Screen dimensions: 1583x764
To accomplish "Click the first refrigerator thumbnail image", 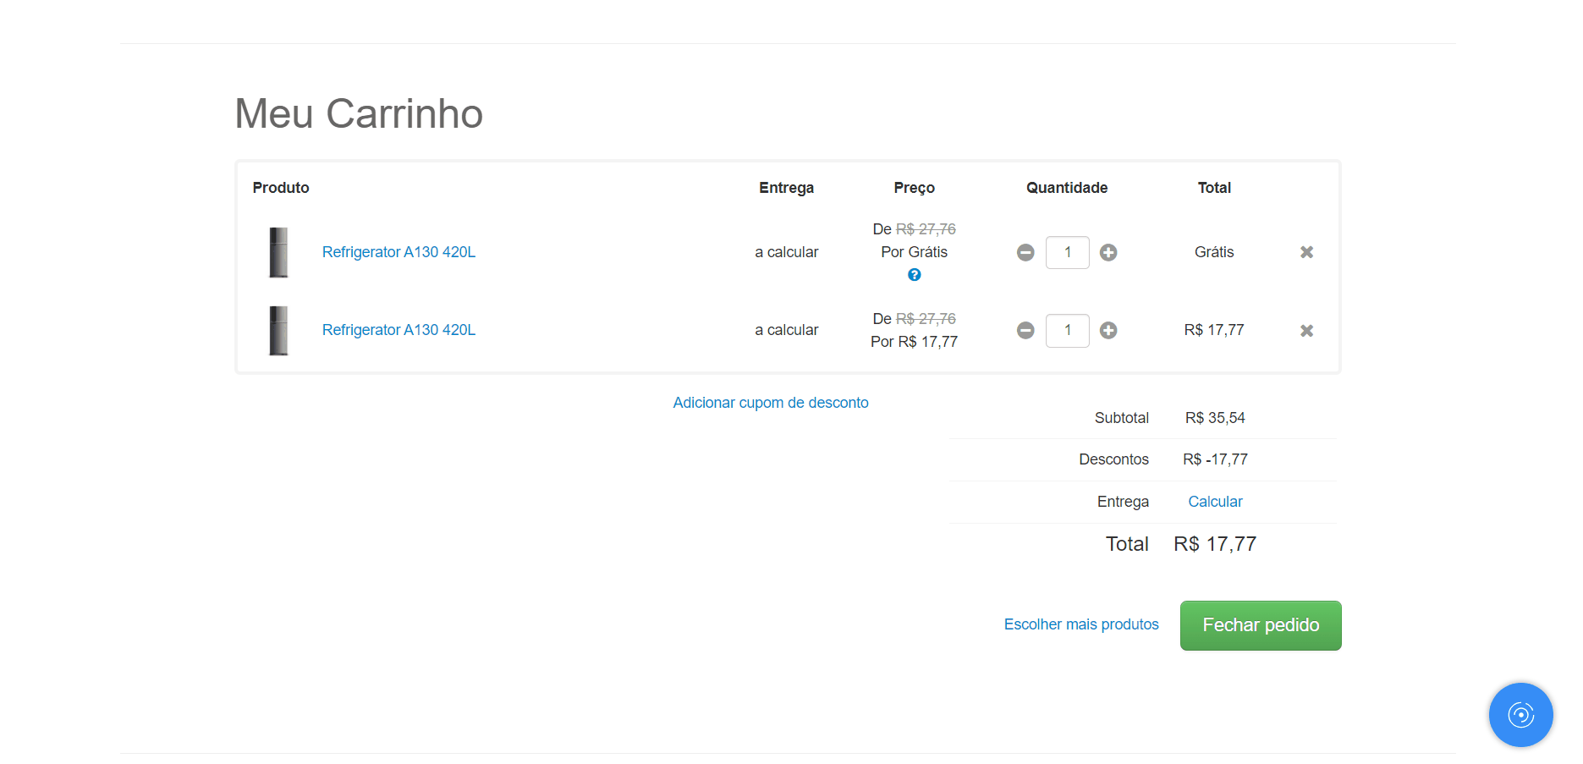I will [279, 251].
